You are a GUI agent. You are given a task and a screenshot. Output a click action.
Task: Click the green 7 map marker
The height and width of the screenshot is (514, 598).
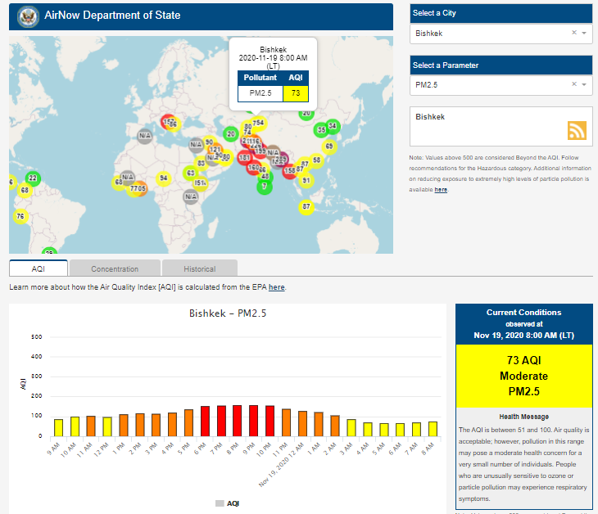(x=264, y=186)
